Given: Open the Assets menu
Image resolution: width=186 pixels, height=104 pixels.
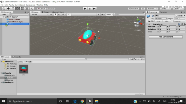Looking at the screenshot, I should [11, 5].
